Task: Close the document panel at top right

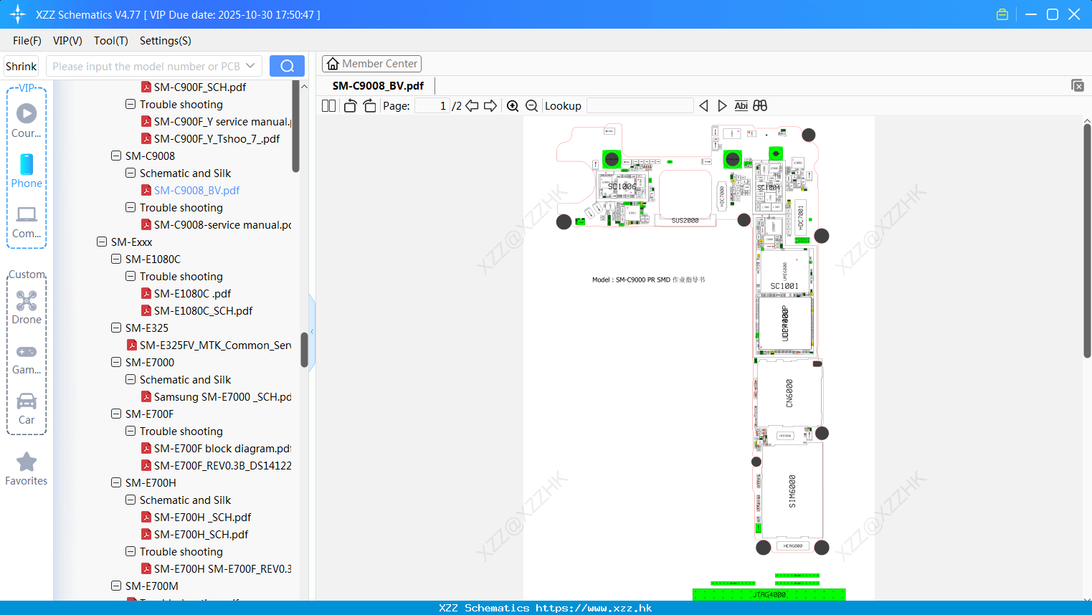Action: (1078, 85)
